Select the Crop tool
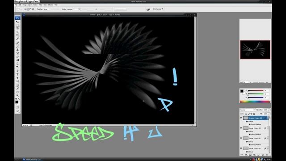286x161 pixels. [x=17, y=35]
